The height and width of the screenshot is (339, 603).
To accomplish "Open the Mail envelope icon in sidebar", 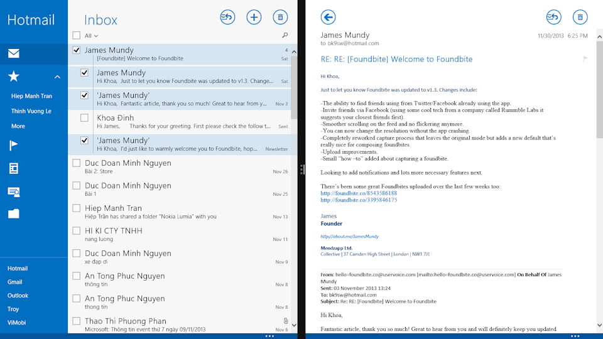I will tap(14, 53).
